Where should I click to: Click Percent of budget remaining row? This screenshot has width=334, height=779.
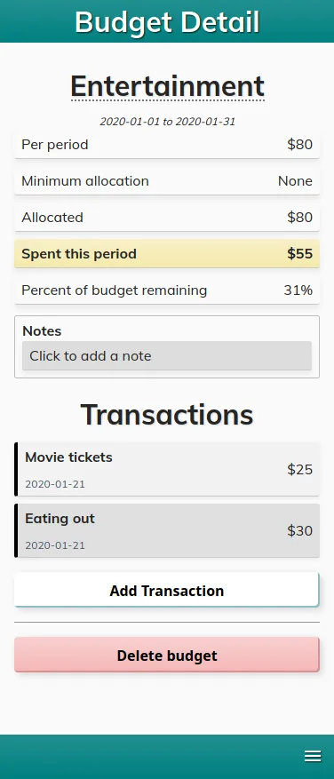pyautogui.click(x=167, y=290)
